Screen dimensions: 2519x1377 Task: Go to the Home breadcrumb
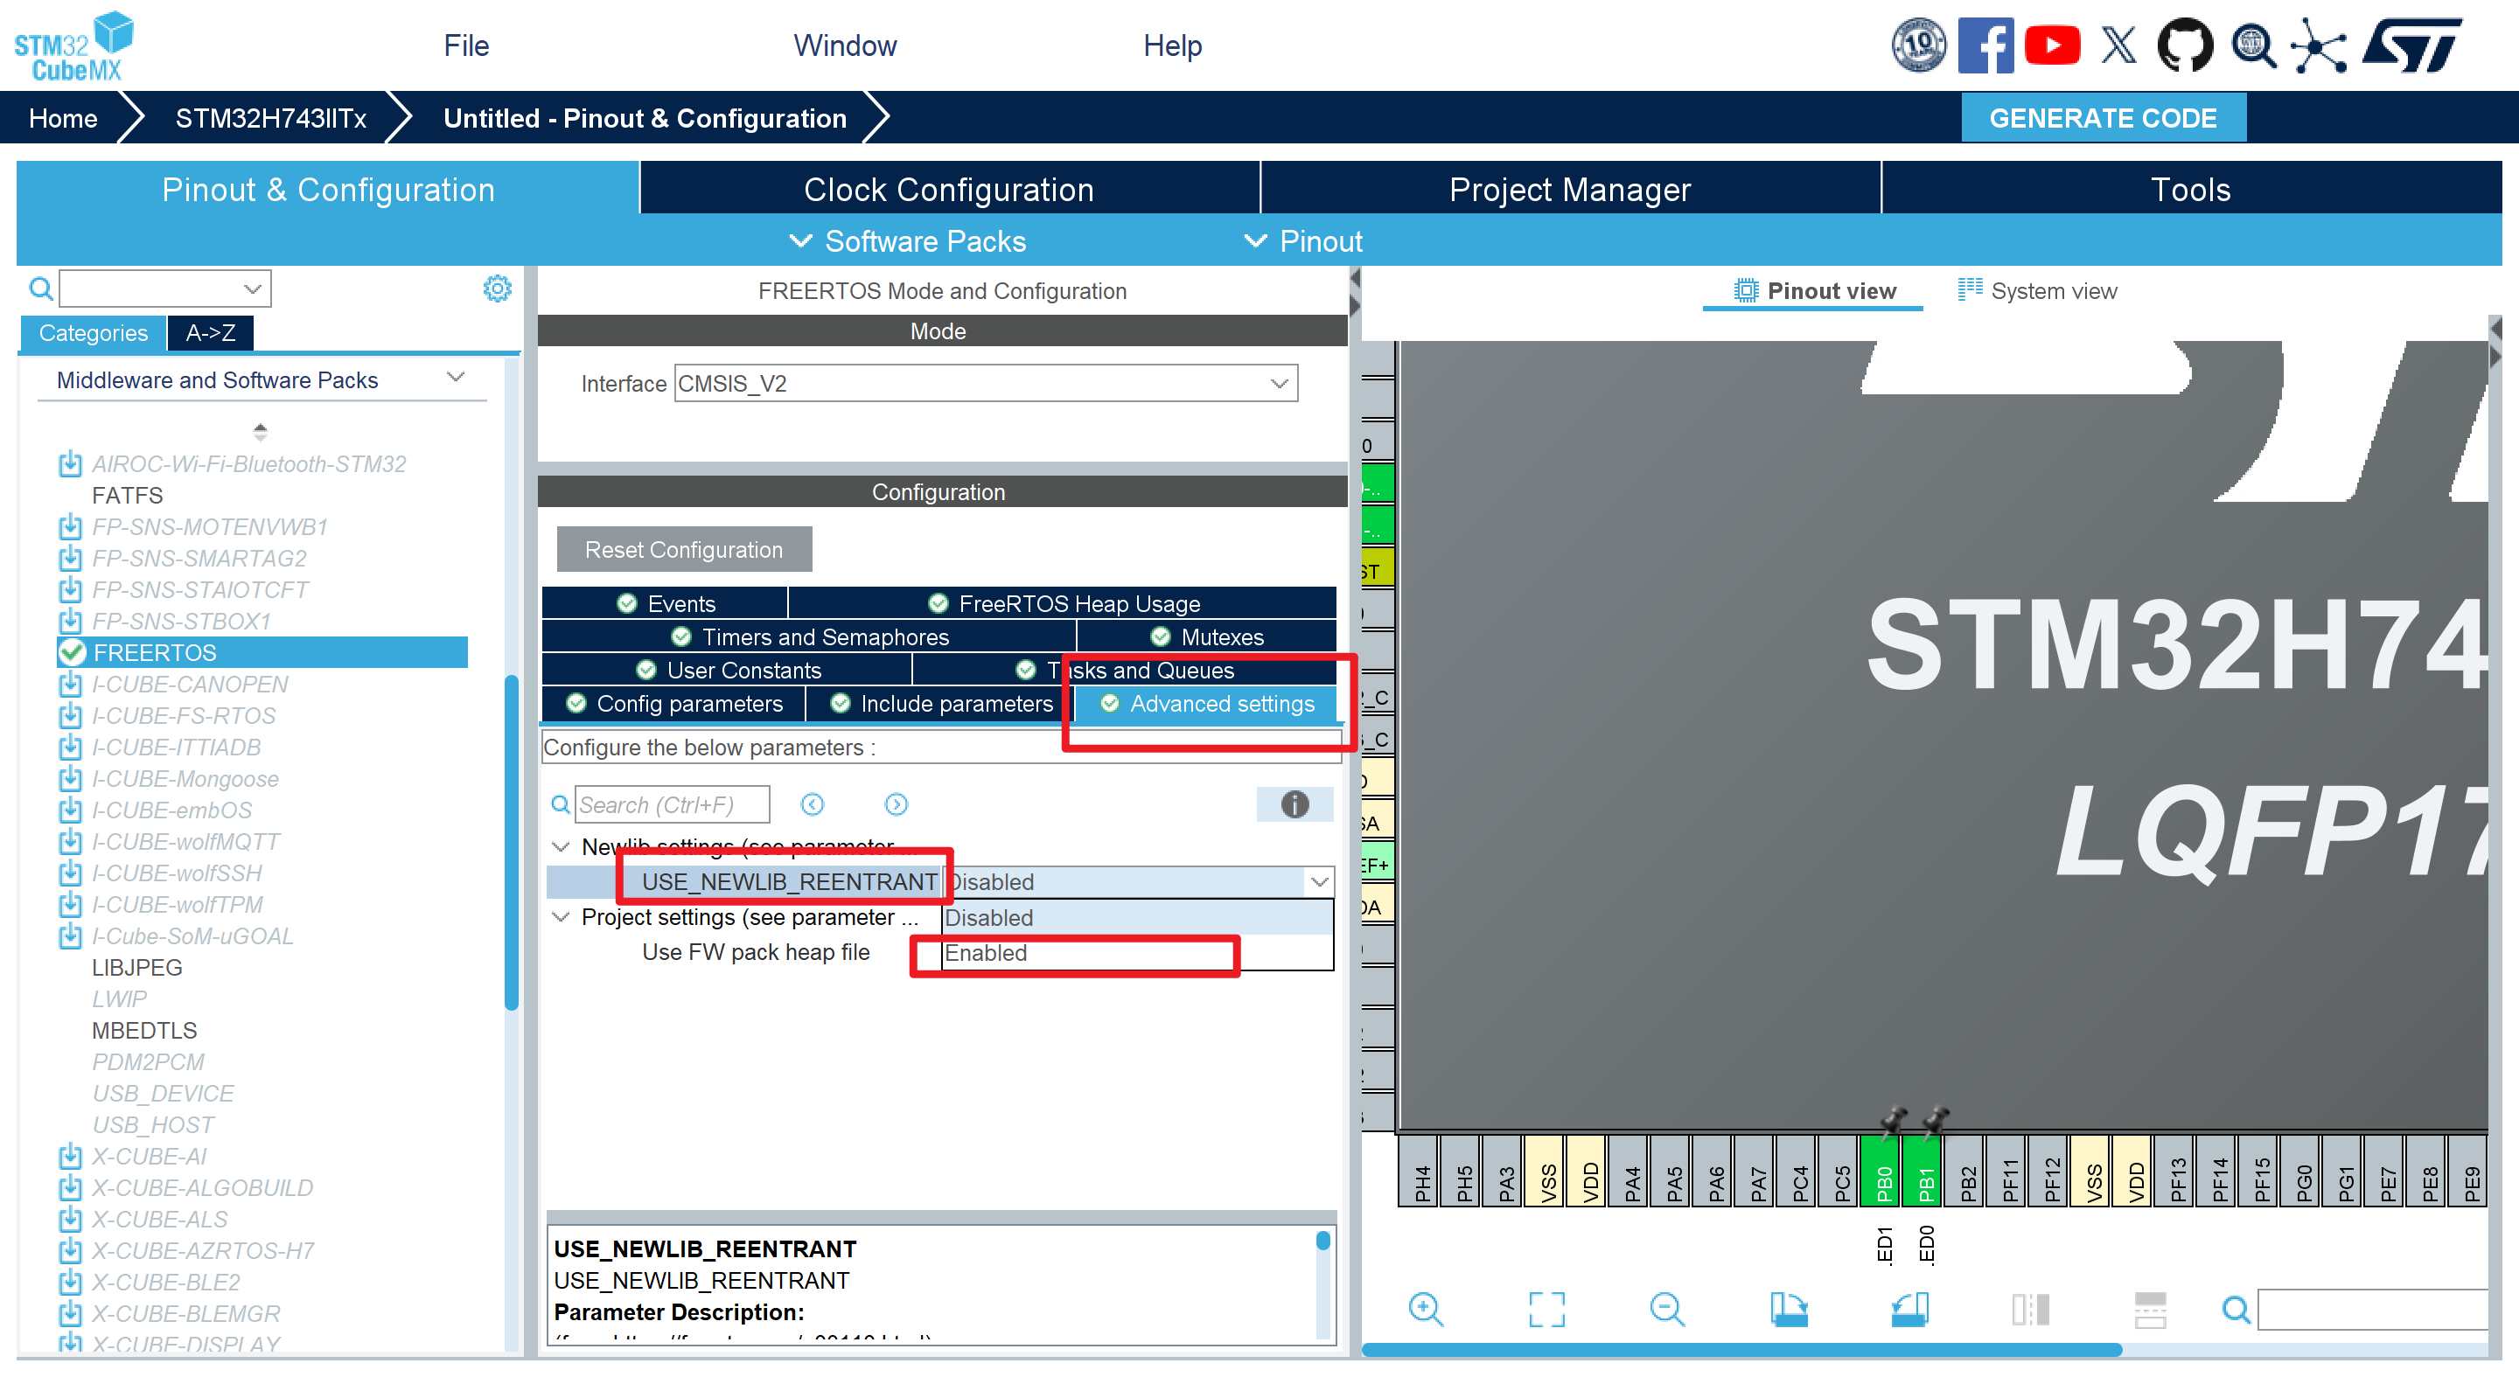coord(63,118)
